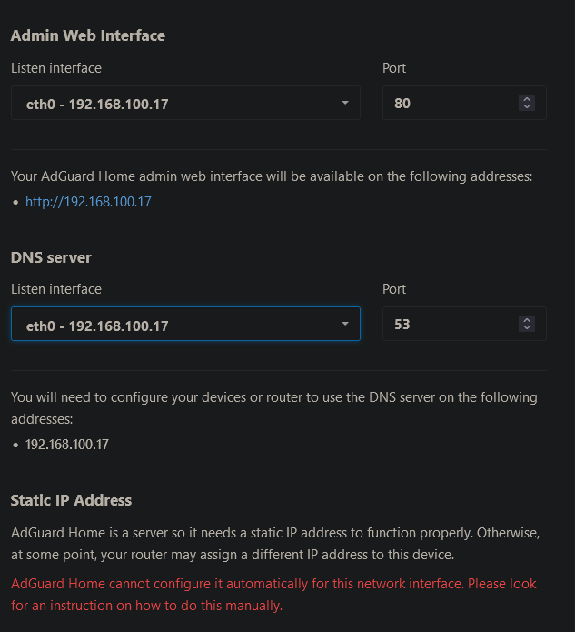Click the arrow on the Admin listen interface dropdown

pyautogui.click(x=345, y=103)
